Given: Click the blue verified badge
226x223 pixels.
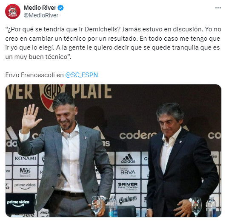Looking at the screenshot, I should [x=61, y=8].
